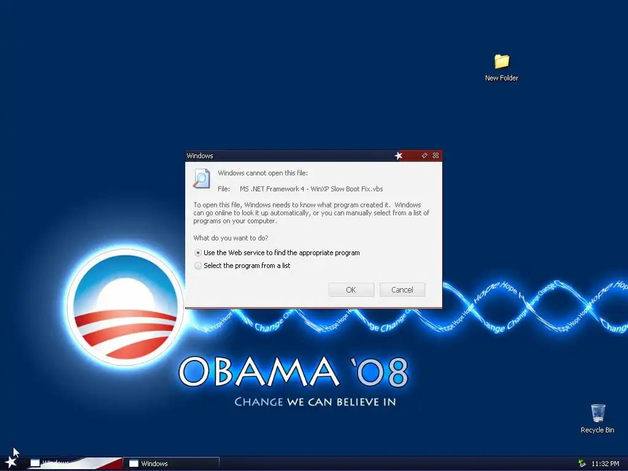628x471 pixels.
Task: Dismiss the dialog with Cancel
Action: point(402,289)
